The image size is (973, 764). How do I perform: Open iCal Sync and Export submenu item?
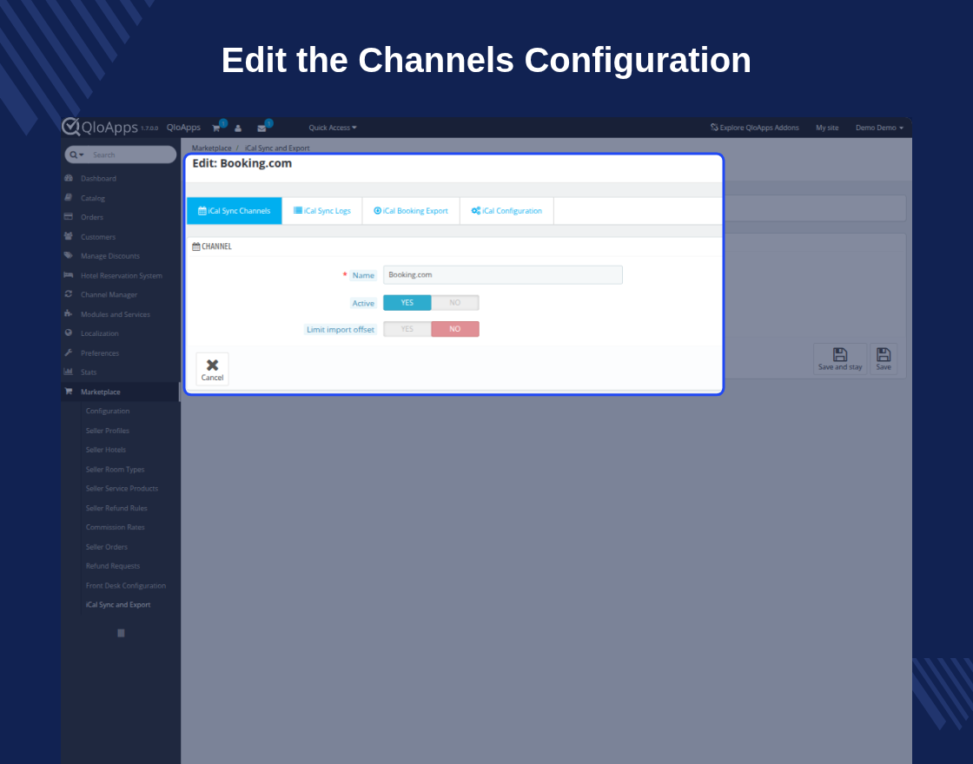118,604
